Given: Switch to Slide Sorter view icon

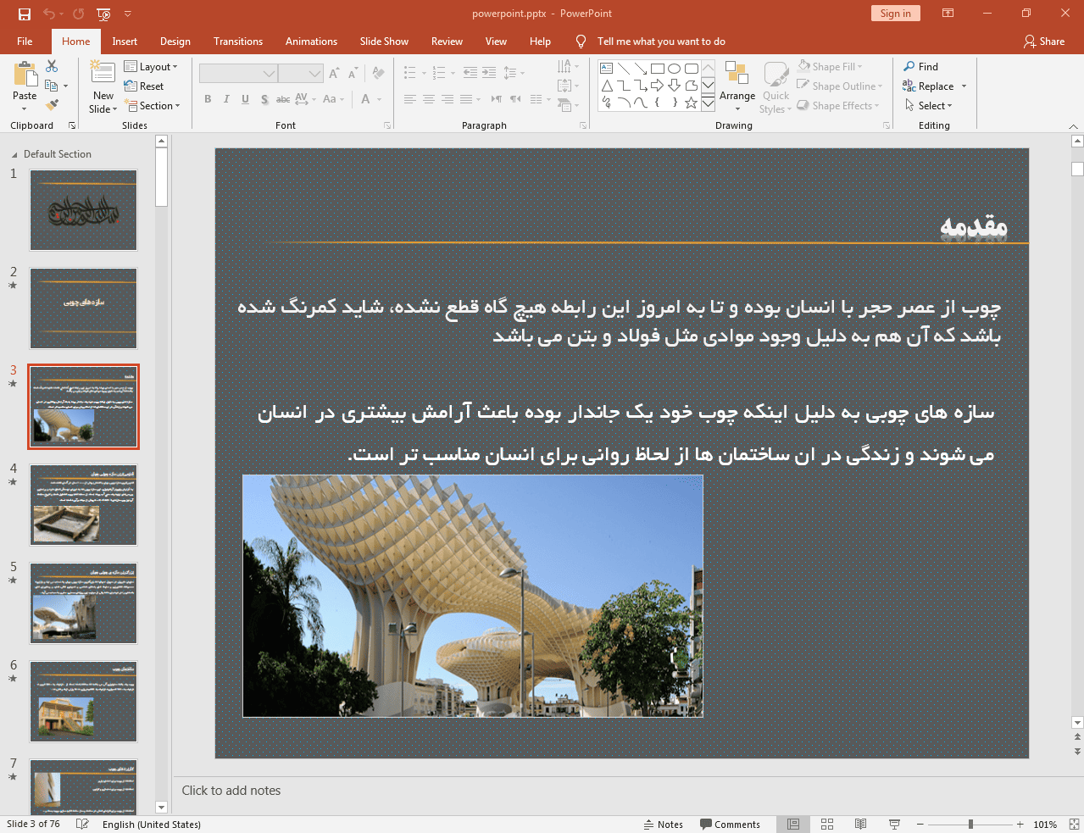Looking at the screenshot, I should pos(827,824).
